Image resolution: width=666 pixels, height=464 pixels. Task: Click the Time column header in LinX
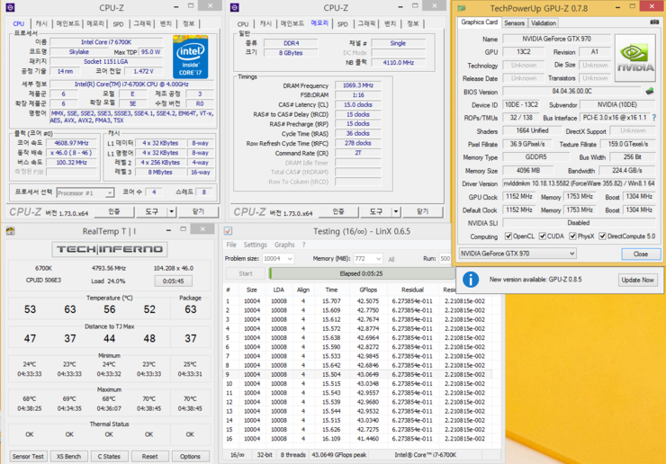(x=331, y=290)
